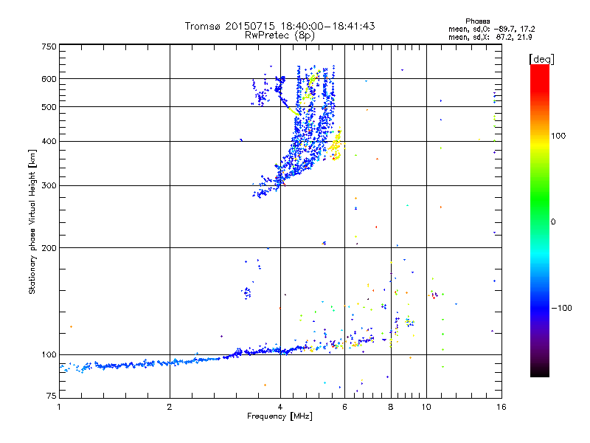Click the y-axis label '75'
590x443 pixels.
[x=52, y=396]
